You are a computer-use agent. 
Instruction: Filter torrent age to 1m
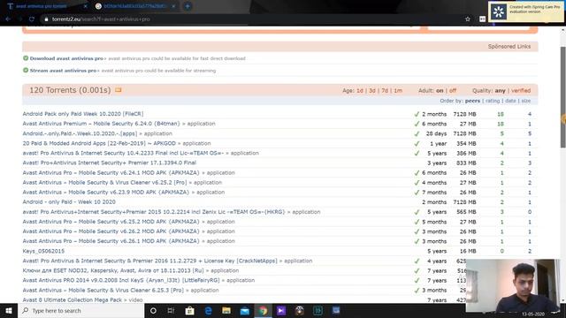[398, 90]
